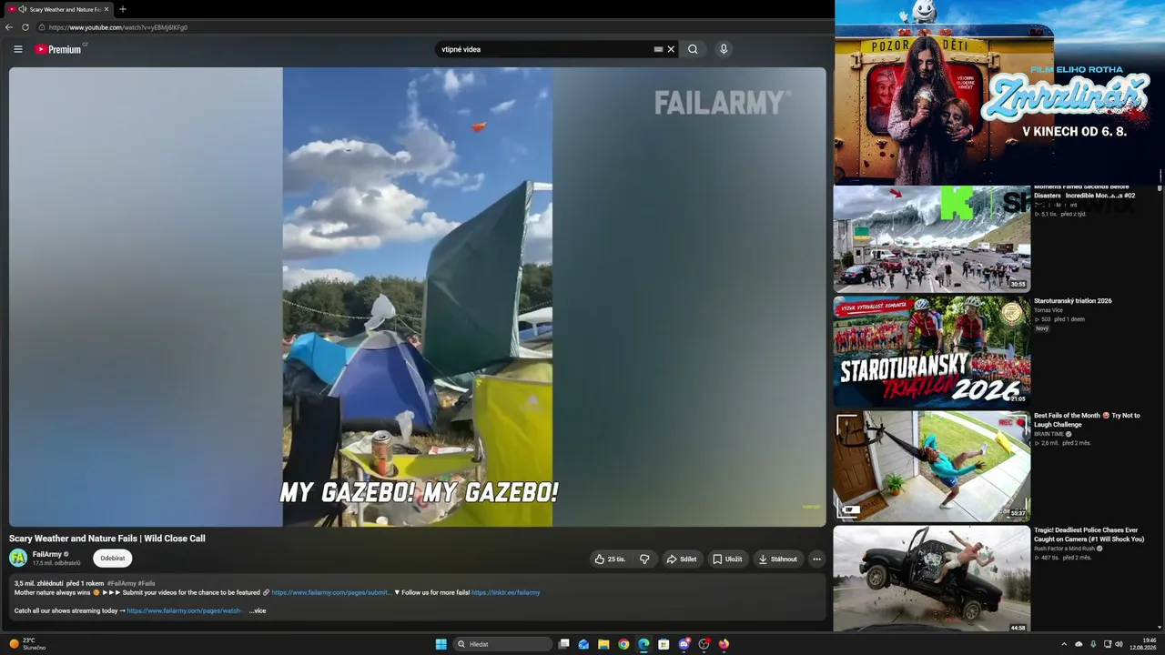Visit the BRAIN TIME channel

[x=1048, y=434]
